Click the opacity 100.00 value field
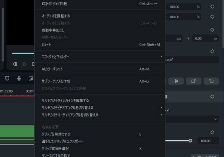The image size is (224, 157). coord(208,141)
